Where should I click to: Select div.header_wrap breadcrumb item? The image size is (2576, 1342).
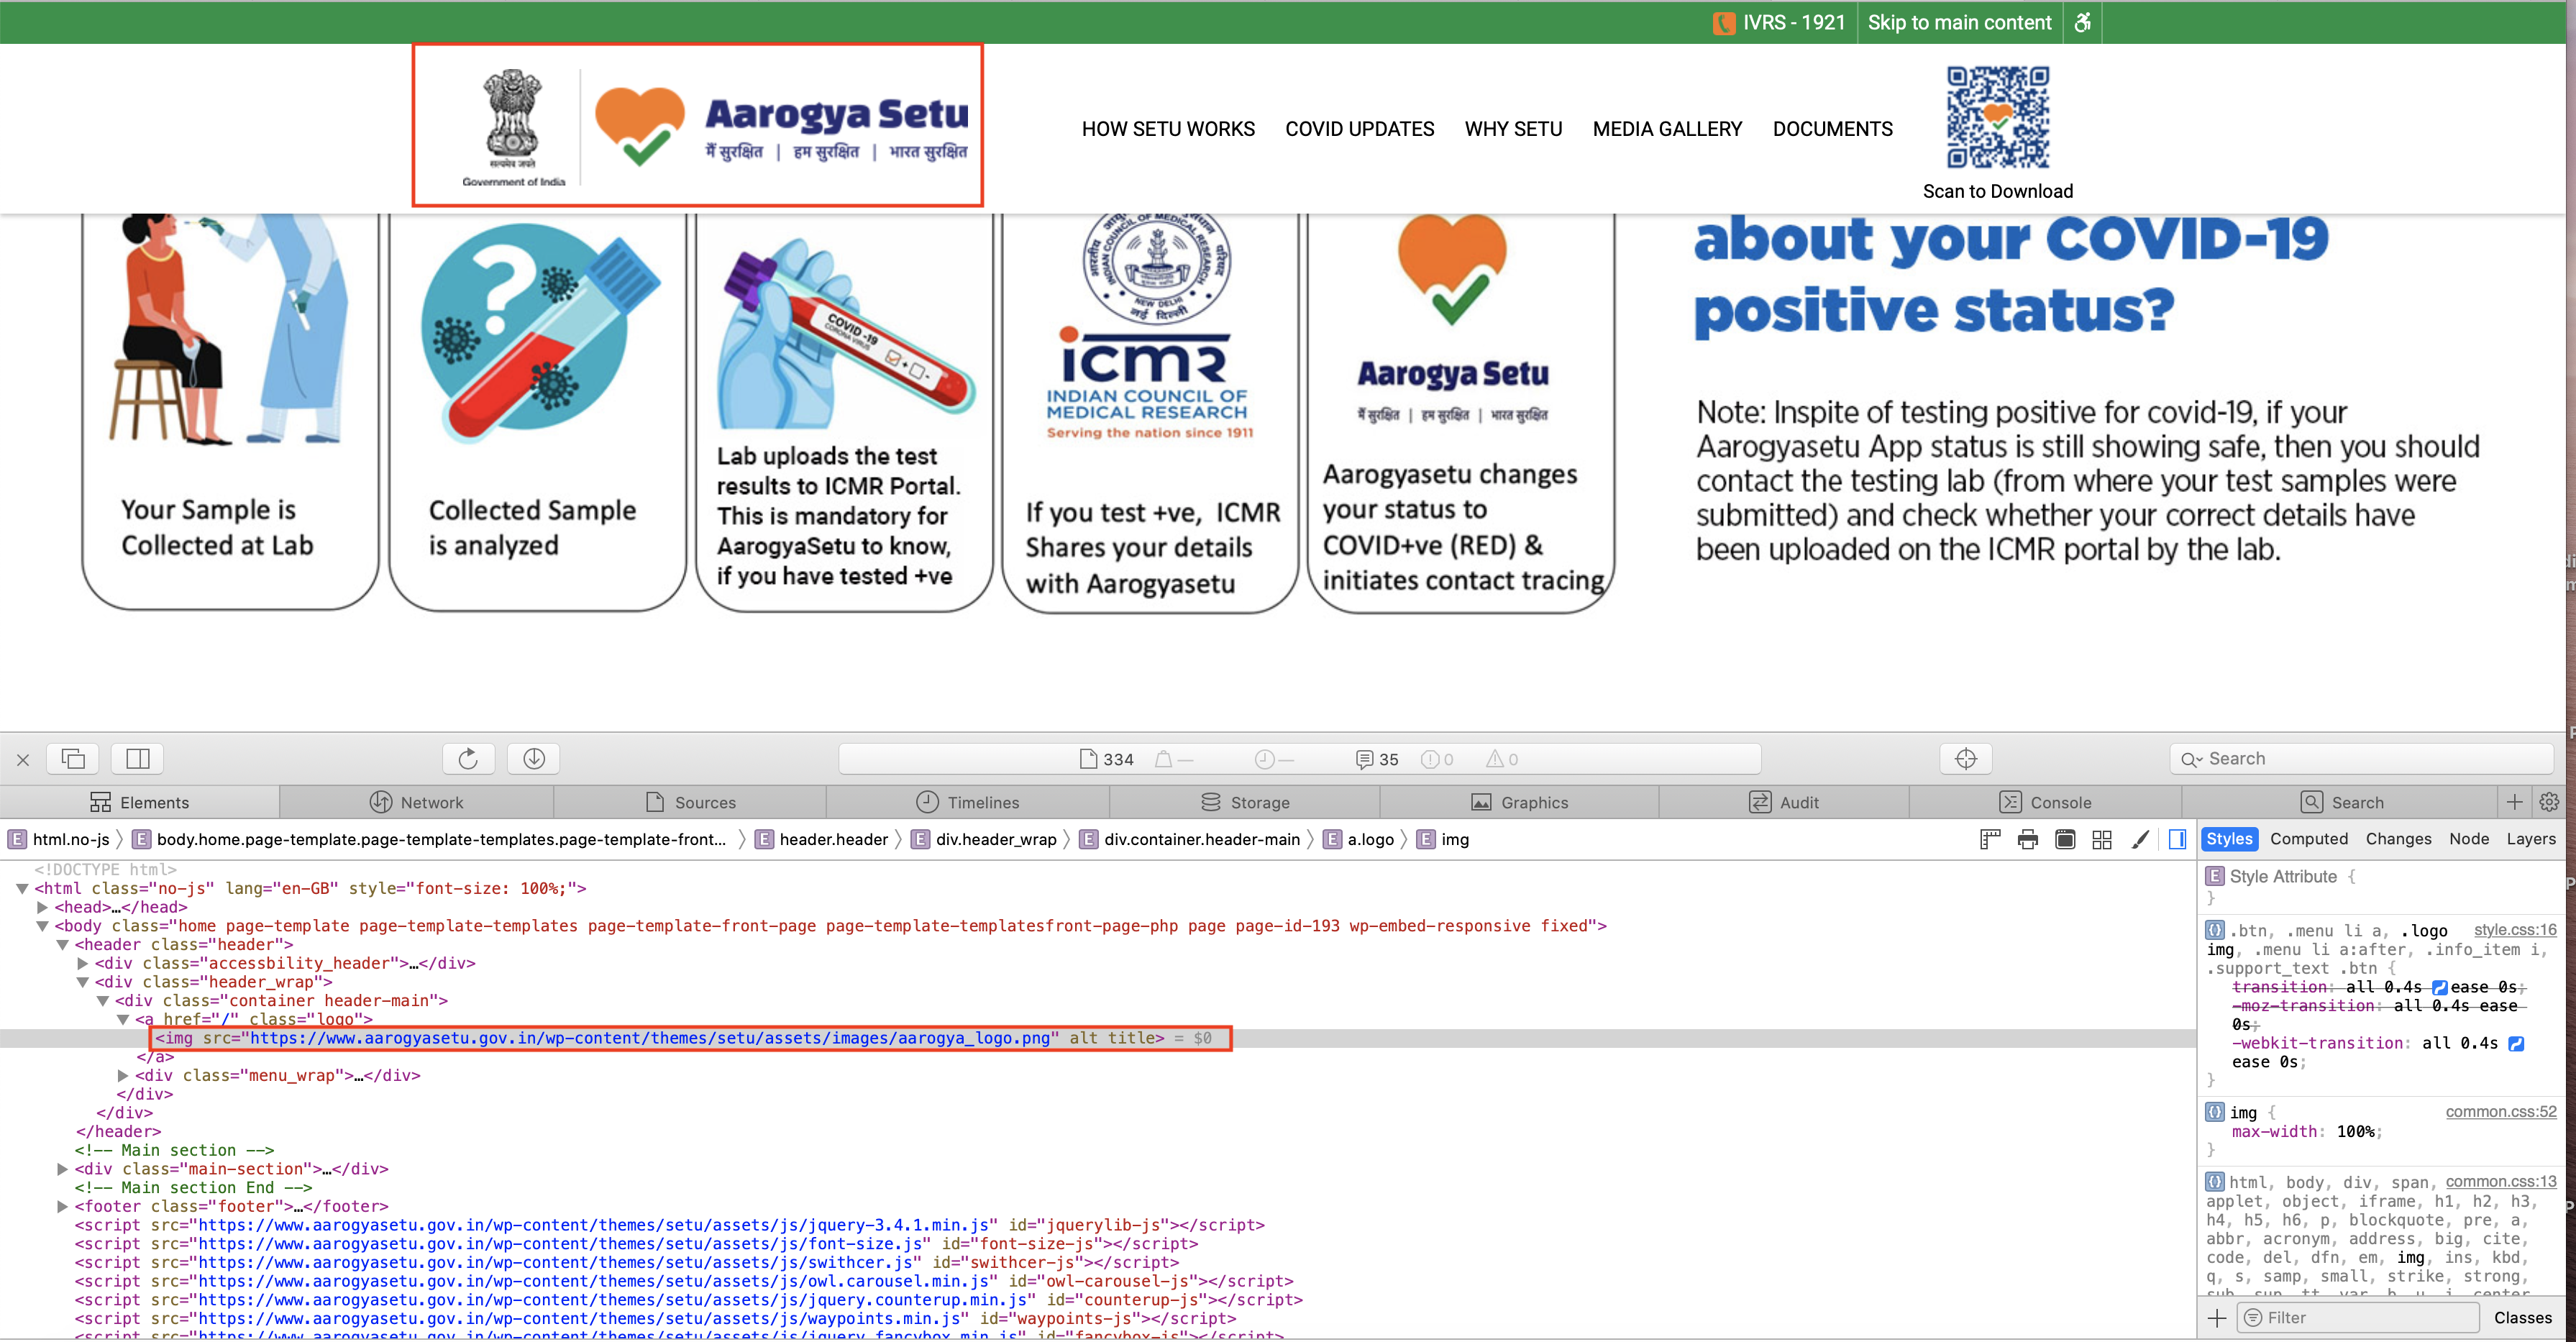[x=984, y=840]
